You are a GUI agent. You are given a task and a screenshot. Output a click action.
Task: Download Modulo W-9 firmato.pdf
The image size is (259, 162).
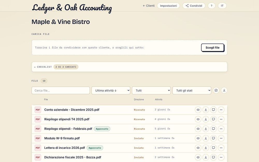[x=206, y=138]
